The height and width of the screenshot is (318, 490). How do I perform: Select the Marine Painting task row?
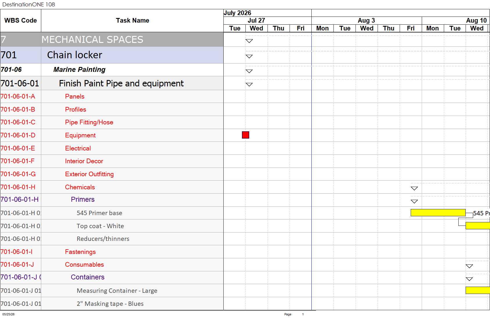[112, 70]
